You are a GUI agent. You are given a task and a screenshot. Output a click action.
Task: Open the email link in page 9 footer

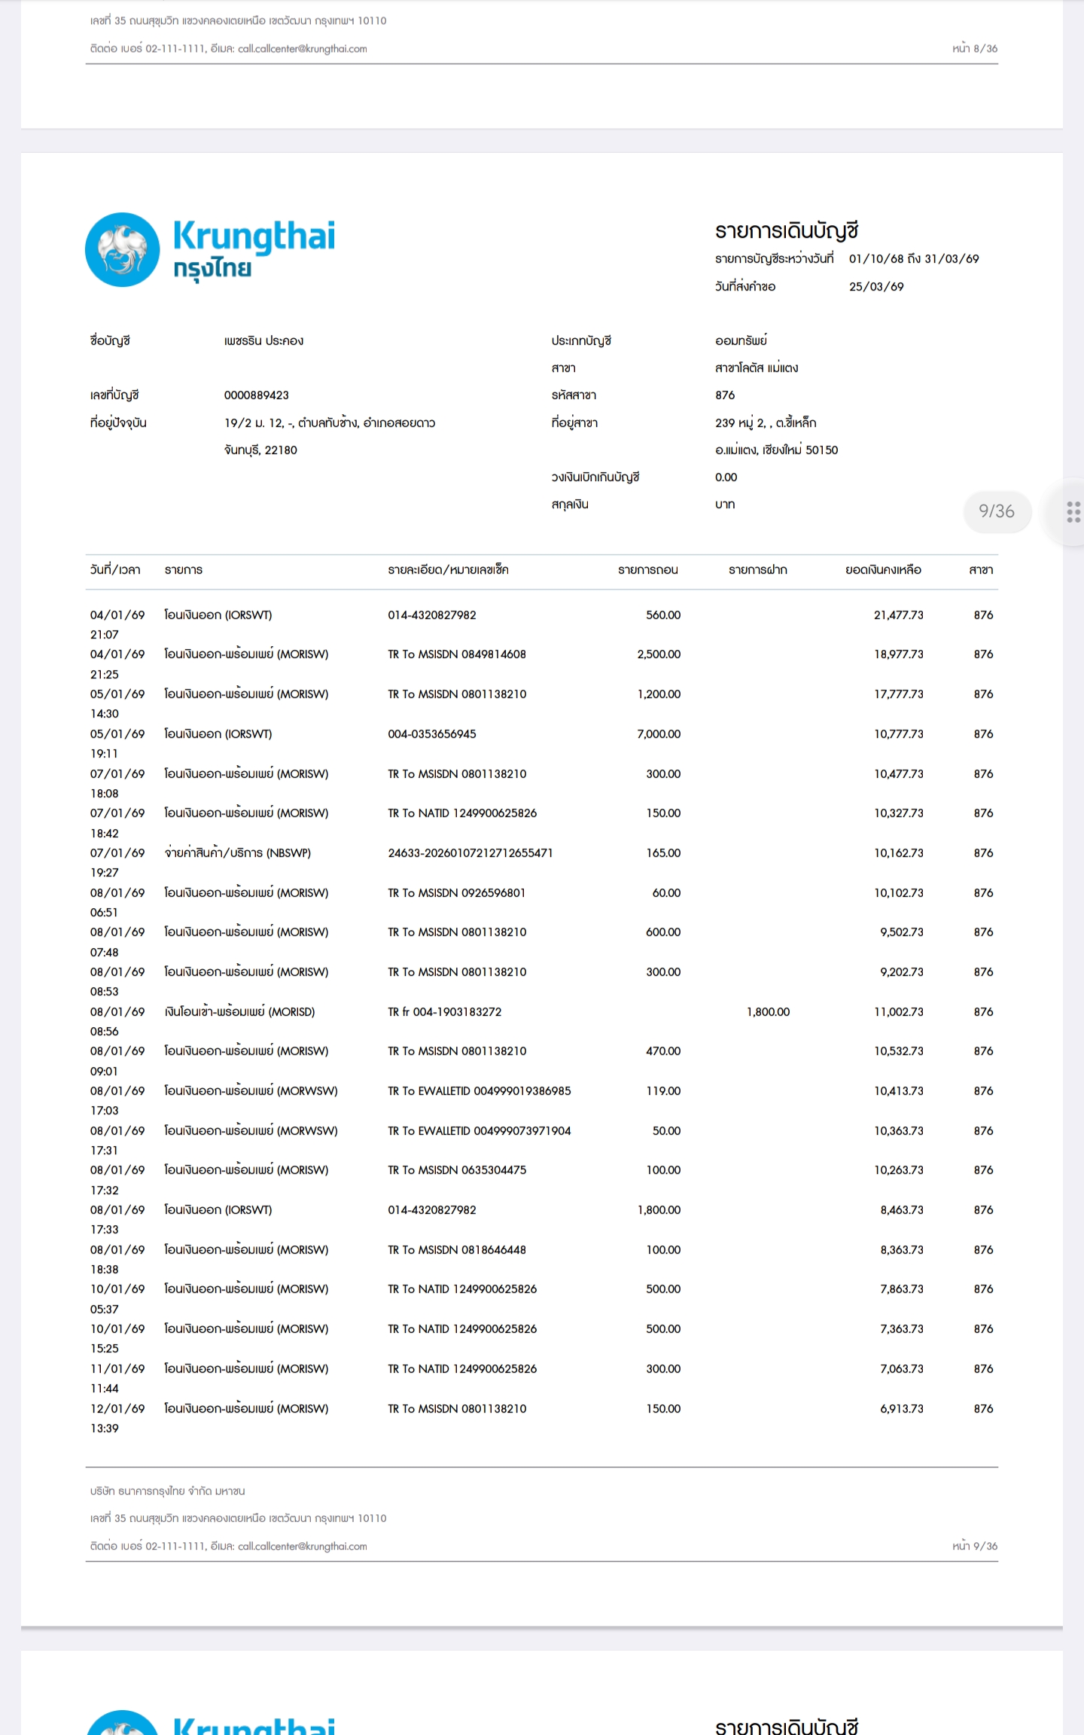tap(302, 1546)
